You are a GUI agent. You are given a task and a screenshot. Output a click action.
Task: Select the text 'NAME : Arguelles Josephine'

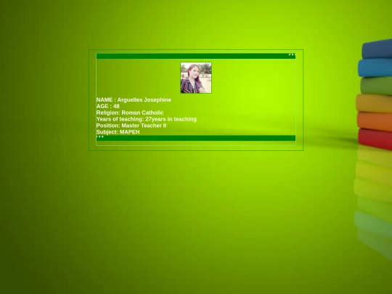pos(134,99)
